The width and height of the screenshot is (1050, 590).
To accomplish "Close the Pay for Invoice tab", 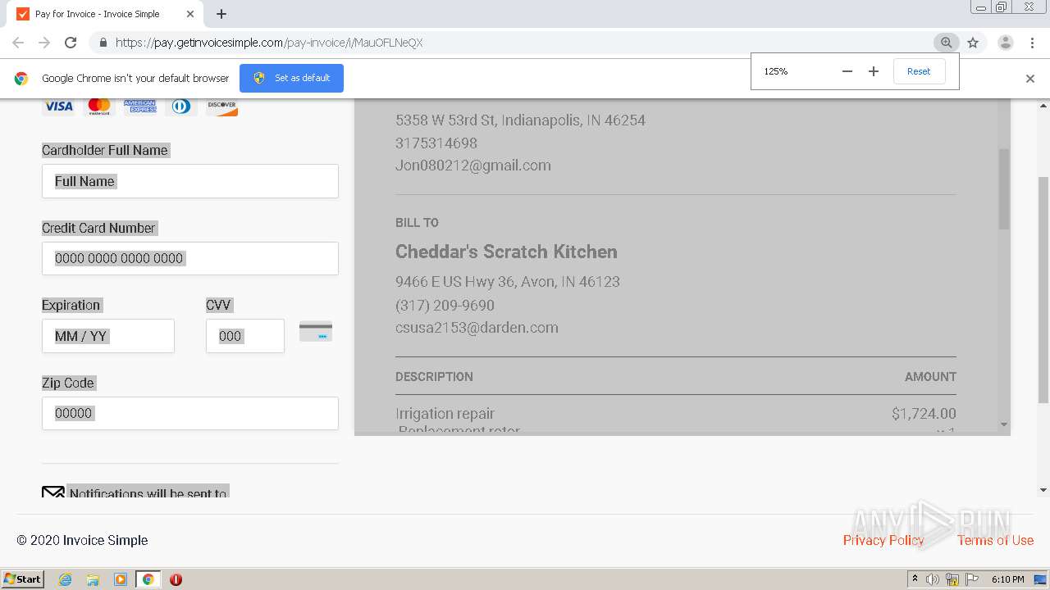I will 190,14.
